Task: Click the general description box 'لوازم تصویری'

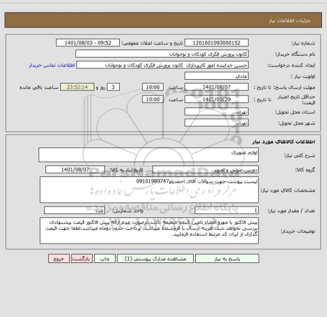Action: pyautogui.click(x=149, y=155)
